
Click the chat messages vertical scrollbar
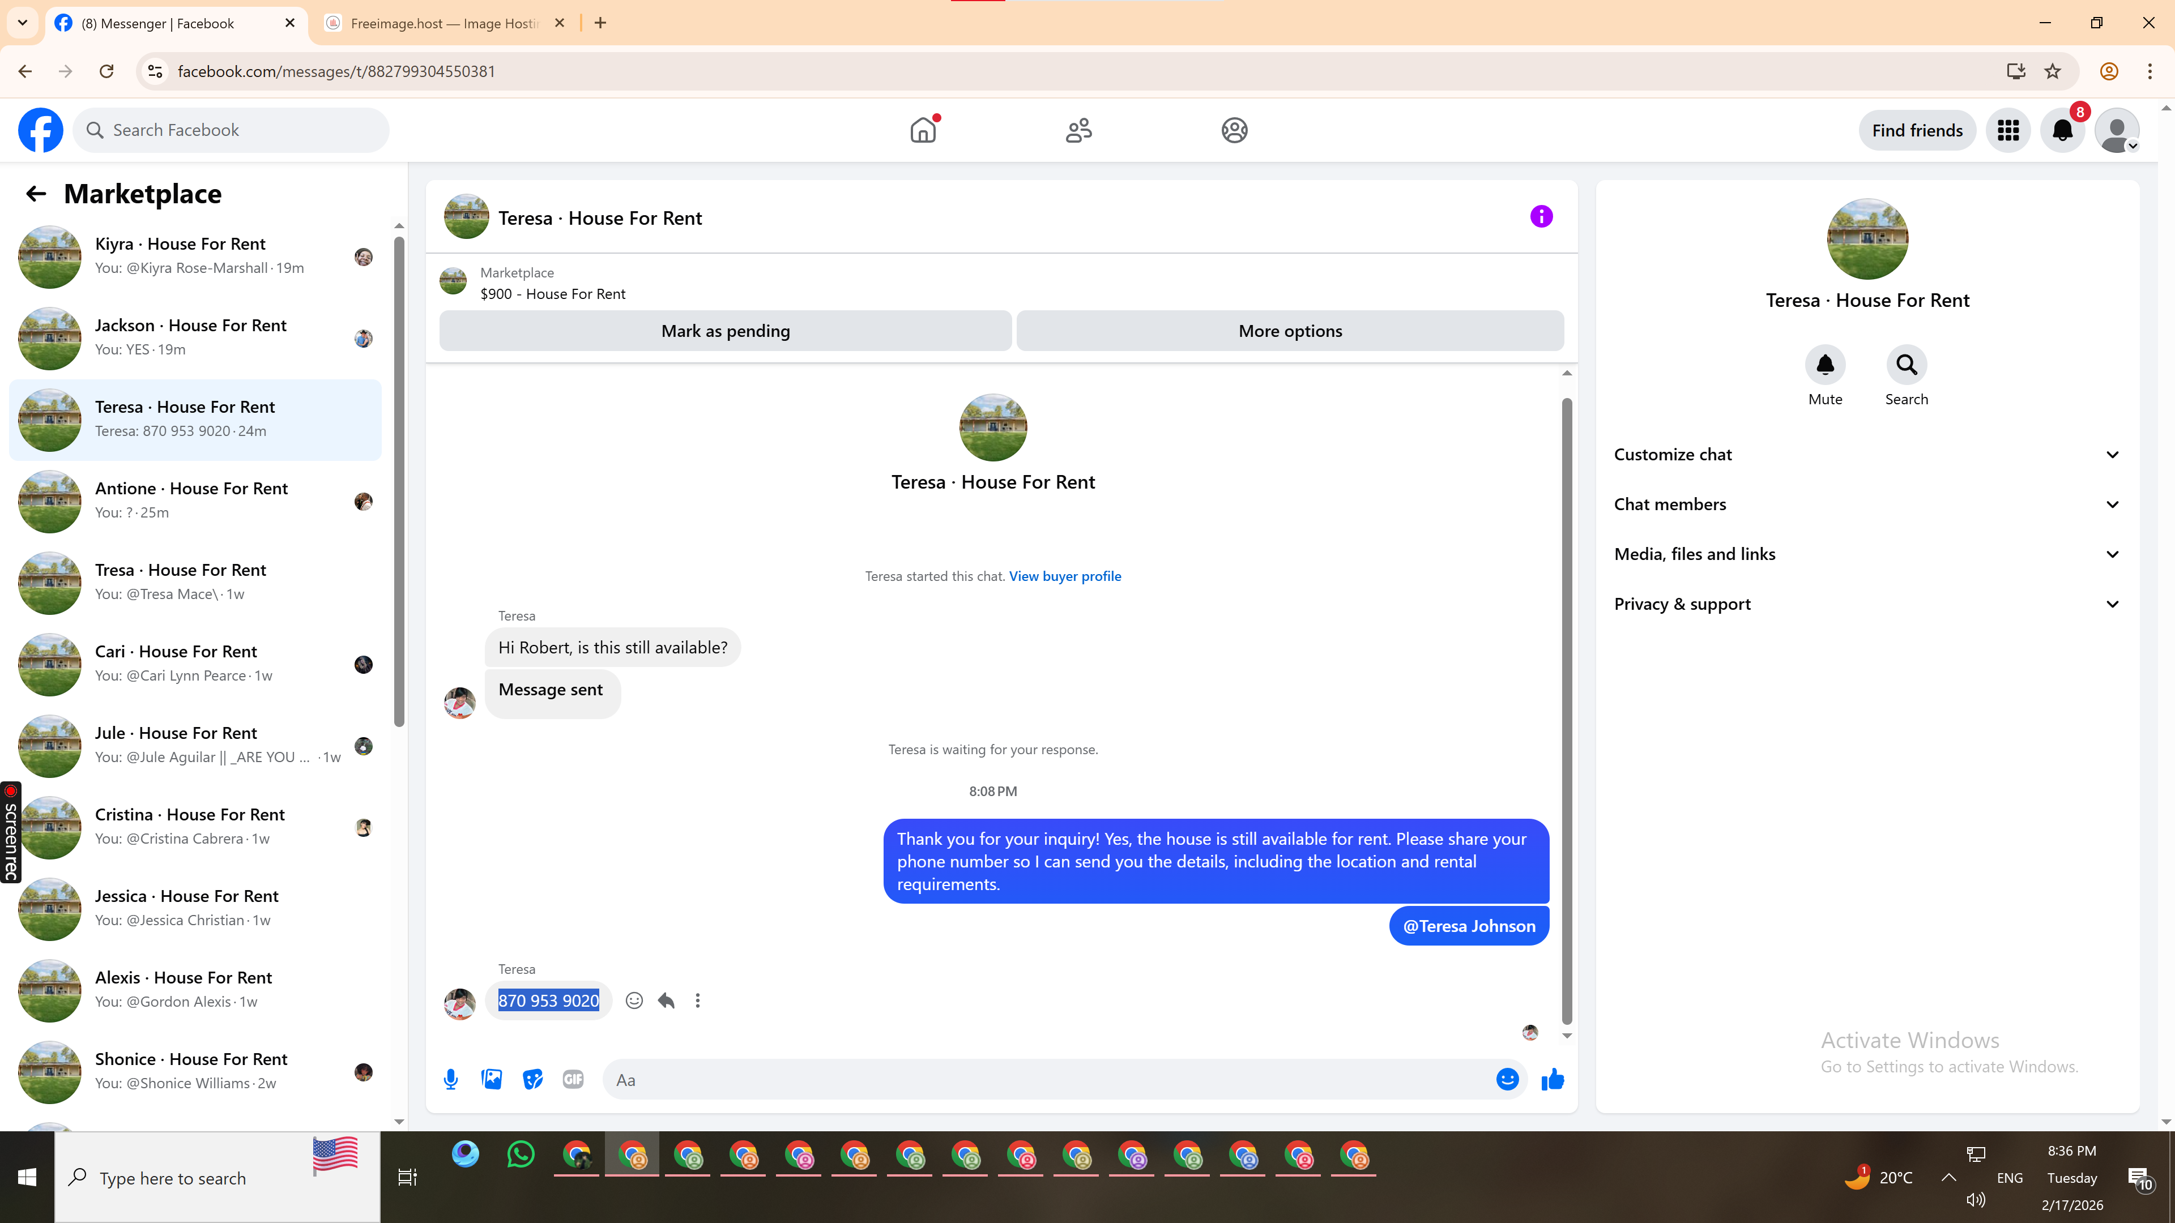coord(1566,709)
